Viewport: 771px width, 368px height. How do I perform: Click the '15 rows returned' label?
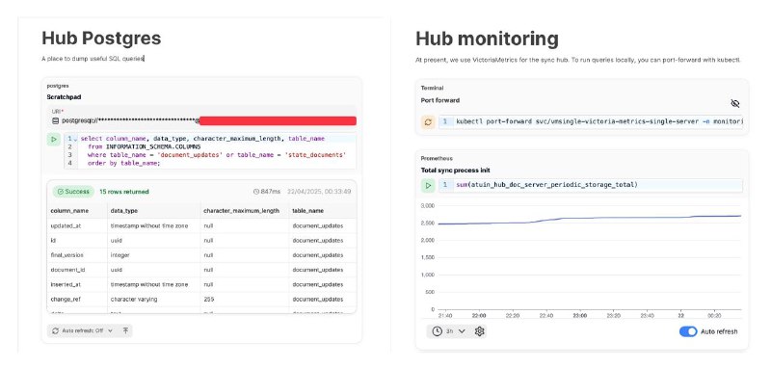[x=124, y=192]
